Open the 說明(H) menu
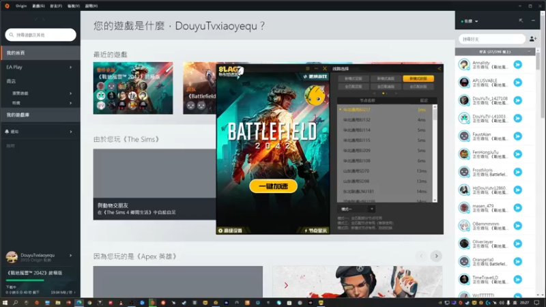The image size is (546, 307). click(91, 6)
